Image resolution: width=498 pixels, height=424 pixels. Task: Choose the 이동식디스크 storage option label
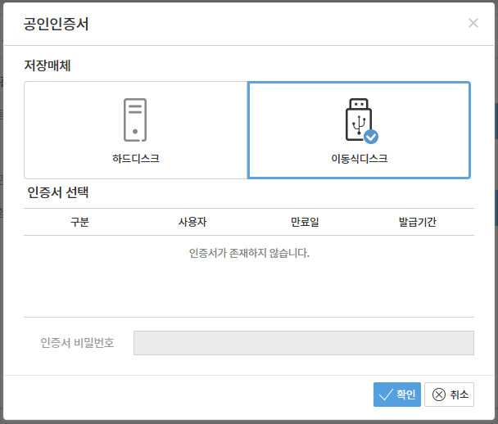[x=359, y=158]
